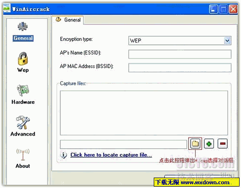Image resolution: width=241 pixels, height=188 pixels.
Task: Open the General section in sidebar
Action: click(23, 32)
